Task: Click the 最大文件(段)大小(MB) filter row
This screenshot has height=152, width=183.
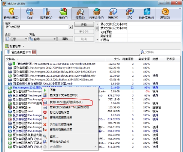Action: point(140,28)
